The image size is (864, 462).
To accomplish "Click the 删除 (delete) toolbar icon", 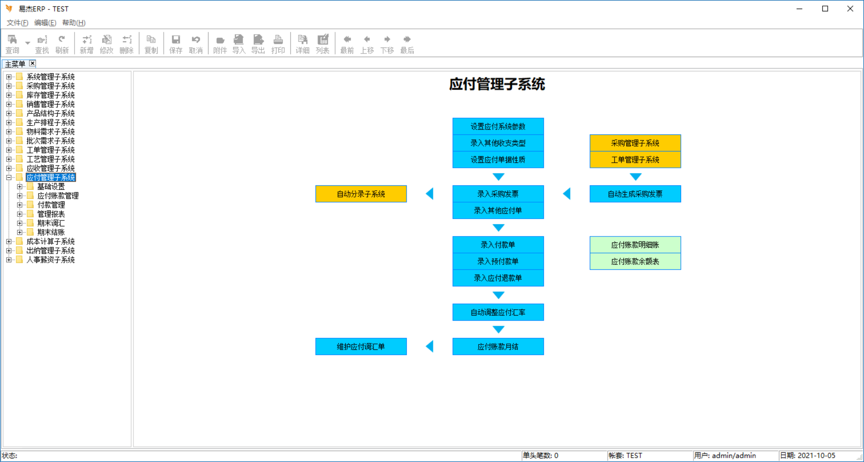I will click(127, 44).
